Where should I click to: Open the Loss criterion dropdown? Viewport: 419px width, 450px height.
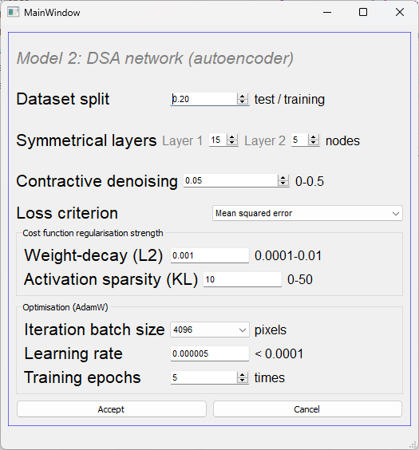(x=307, y=213)
